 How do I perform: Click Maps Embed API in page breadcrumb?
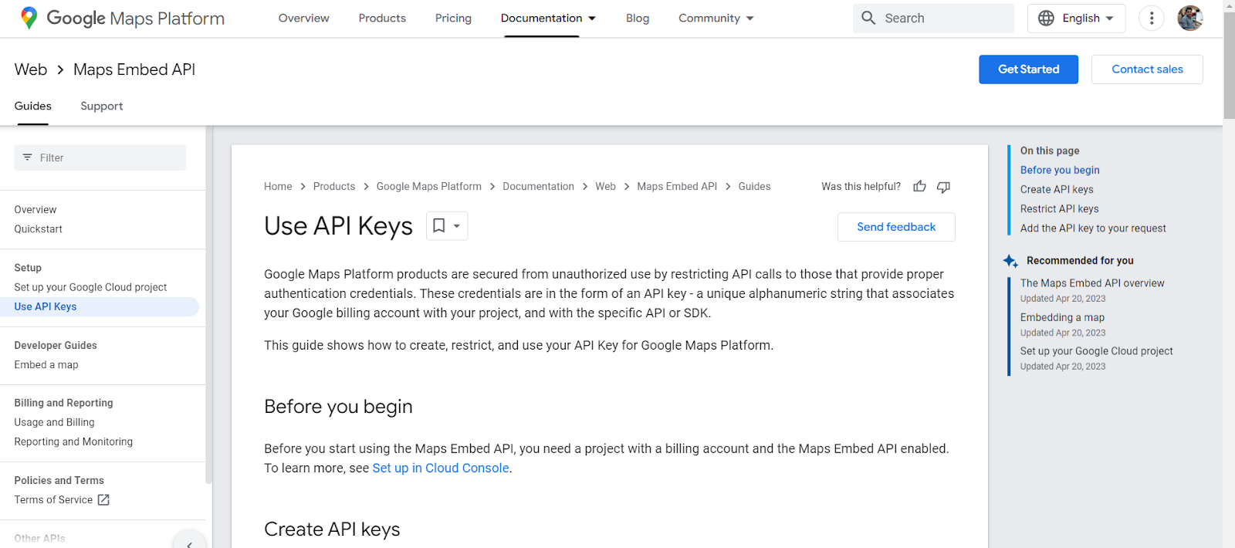[x=677, y=186]
